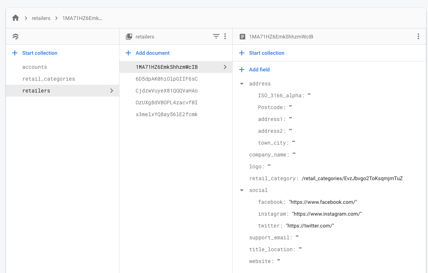
Task: Click plus icon beside Add document
Action: click(x=128, y=53)
